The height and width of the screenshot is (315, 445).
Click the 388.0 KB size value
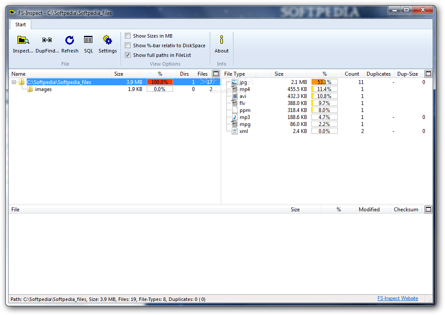[297, 103]
